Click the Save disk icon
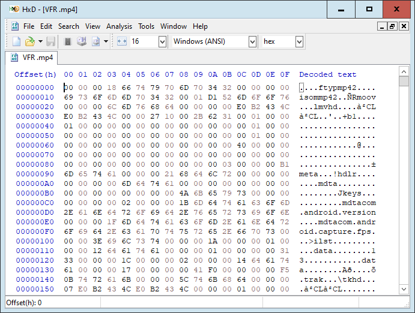The image size is (415, 313). 51,41
